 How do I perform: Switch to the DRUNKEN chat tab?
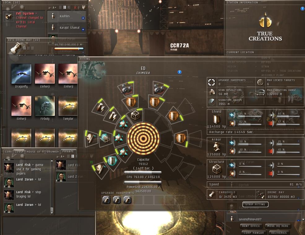[53, 151]
